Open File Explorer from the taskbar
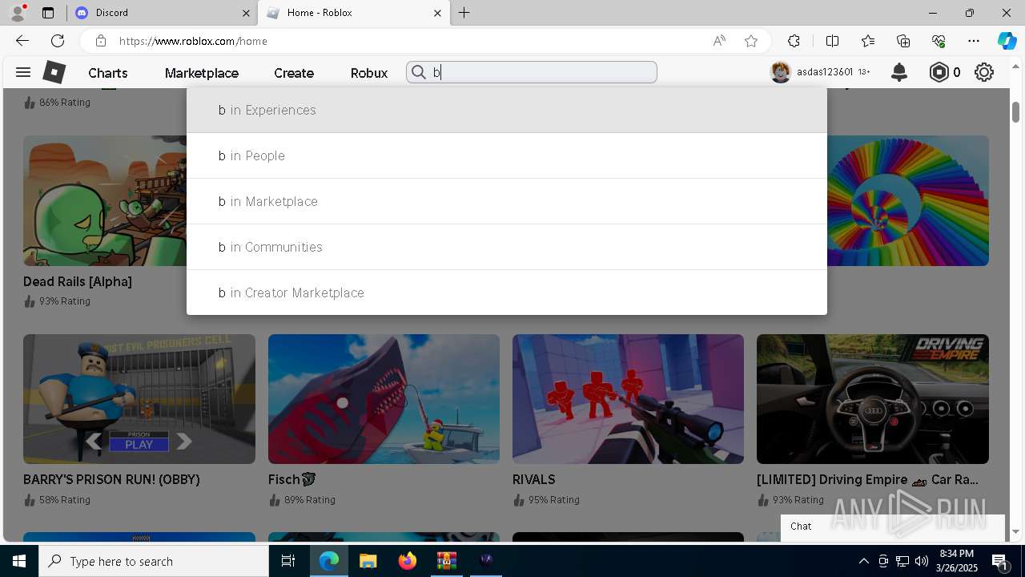Image resolution: width=1025 pixels, height=577 pixels. pos(368,561)
